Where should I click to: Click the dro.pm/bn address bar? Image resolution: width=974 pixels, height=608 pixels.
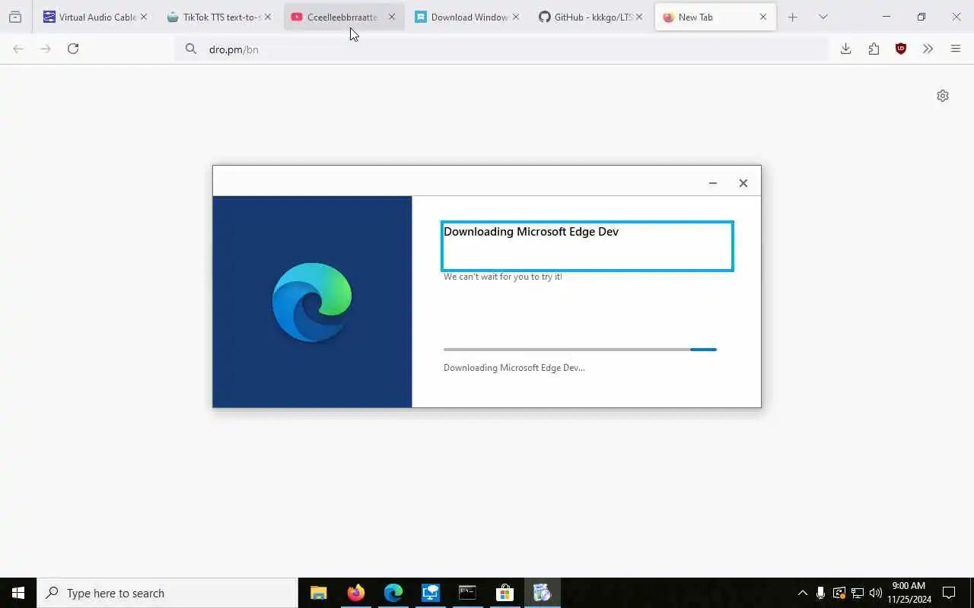[502, 49]
